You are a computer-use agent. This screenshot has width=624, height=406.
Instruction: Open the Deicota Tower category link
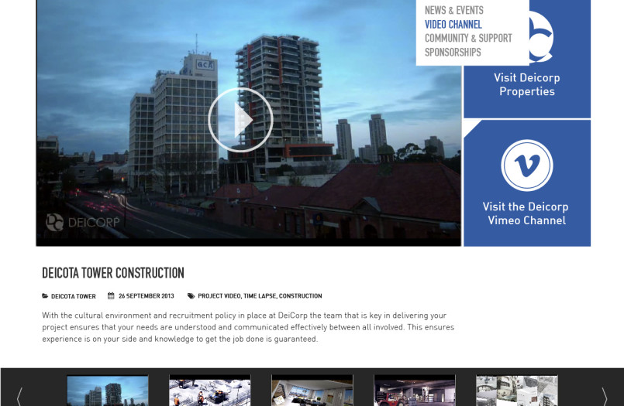pos(74,296)
